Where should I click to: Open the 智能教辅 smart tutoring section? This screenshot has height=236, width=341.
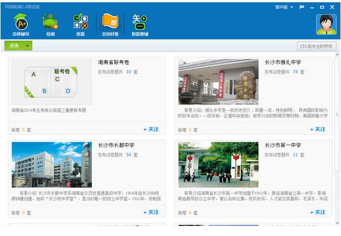point(140,25)
